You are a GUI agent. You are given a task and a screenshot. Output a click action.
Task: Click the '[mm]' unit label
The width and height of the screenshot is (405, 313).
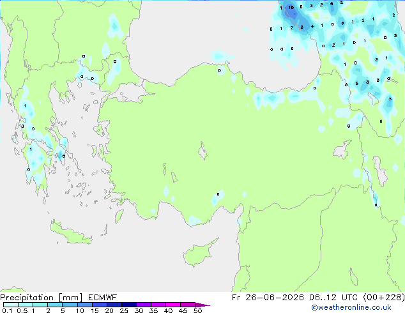pyautogui.click(x=70, y=298)
